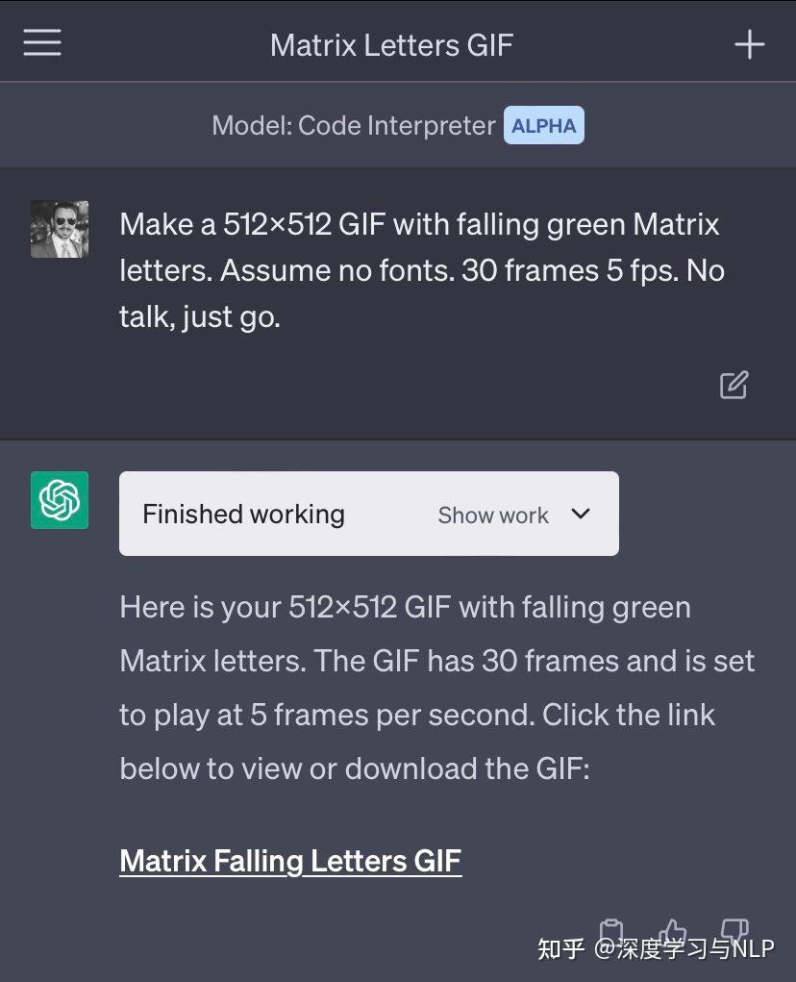The height and width of the screenshot is (982, 796).
Task: Start a new chat with the plus icon
Action: coord(749,43)
